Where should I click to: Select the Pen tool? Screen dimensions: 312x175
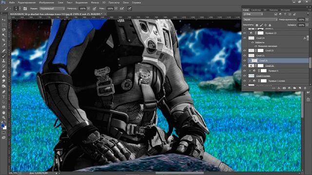point(3,92)
